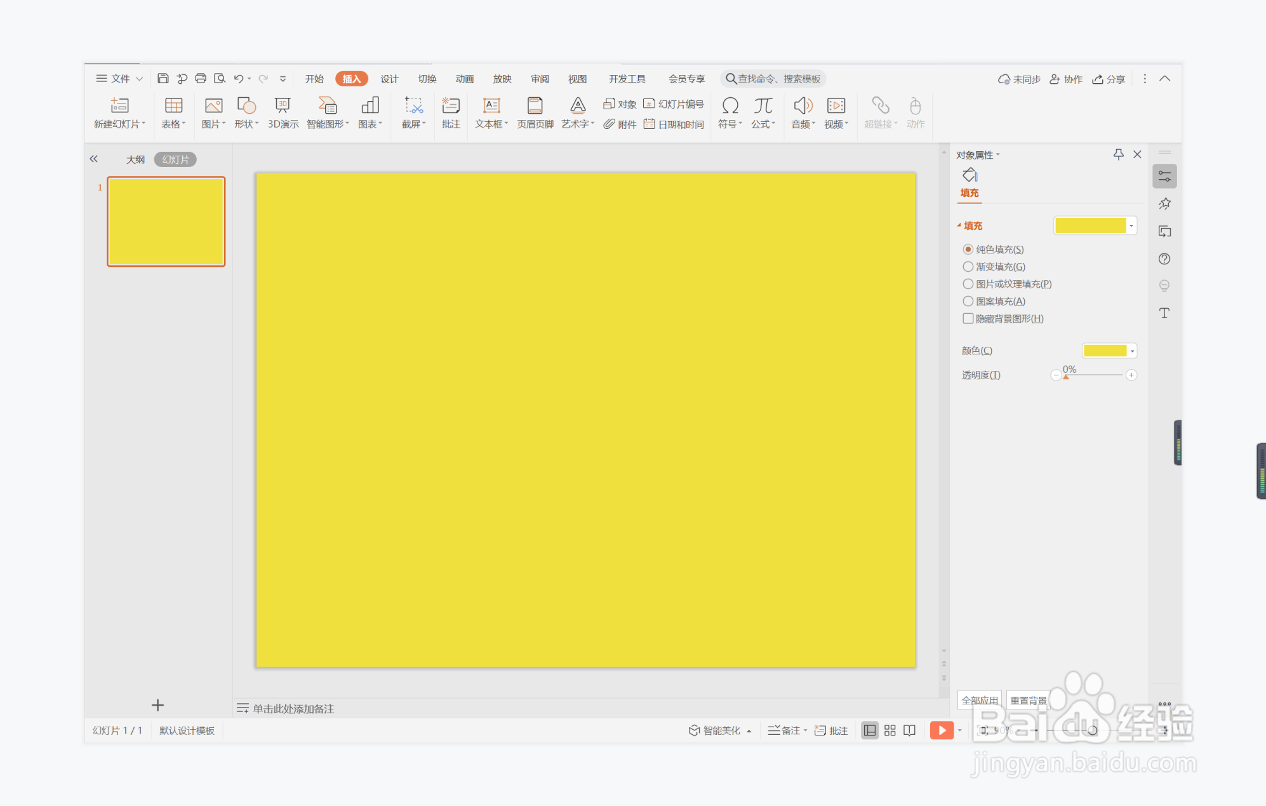
Task: Pin the 对象属性 panel
Action: click(x=1119, y=154)
